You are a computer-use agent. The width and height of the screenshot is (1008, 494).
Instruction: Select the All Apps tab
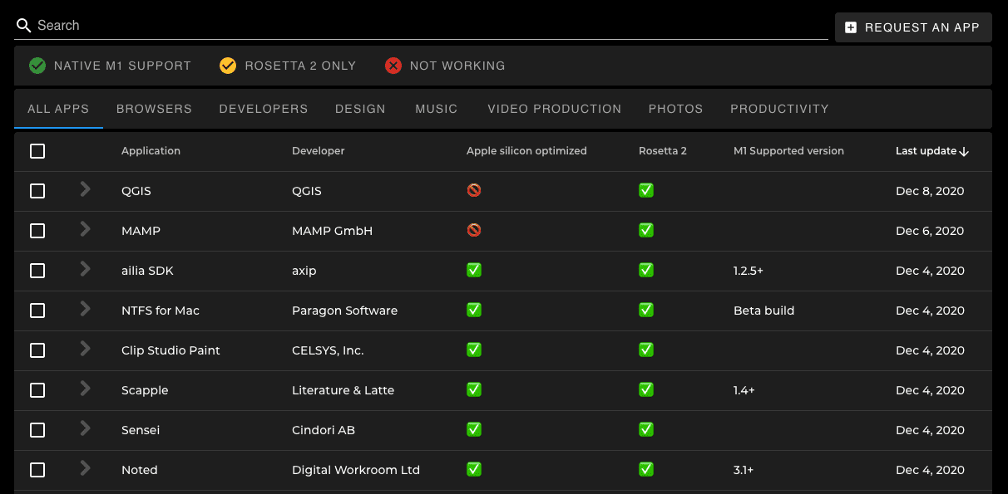pos(58,109)
